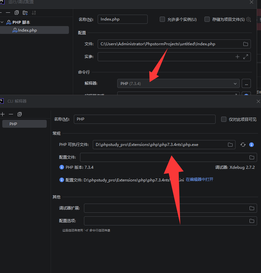Click the new folder icon in run configurations

[x=25, y=13]
